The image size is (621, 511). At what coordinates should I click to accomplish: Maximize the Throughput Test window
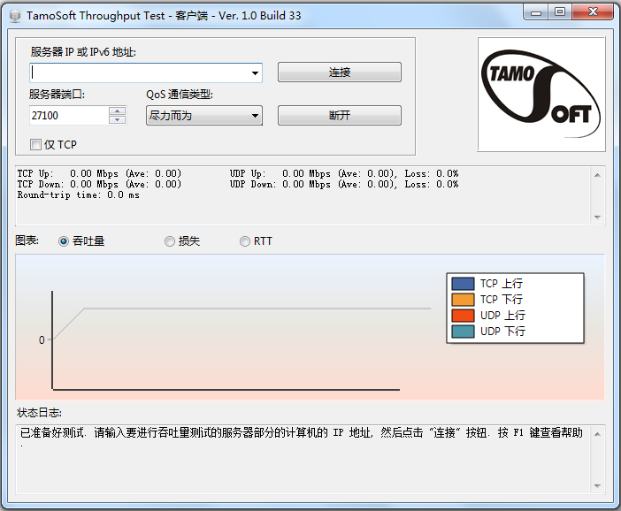tap(560, 12)
